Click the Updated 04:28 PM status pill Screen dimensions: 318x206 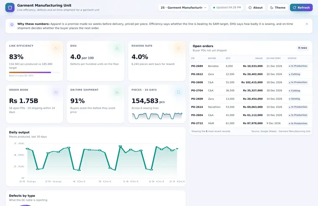point(227,8)
